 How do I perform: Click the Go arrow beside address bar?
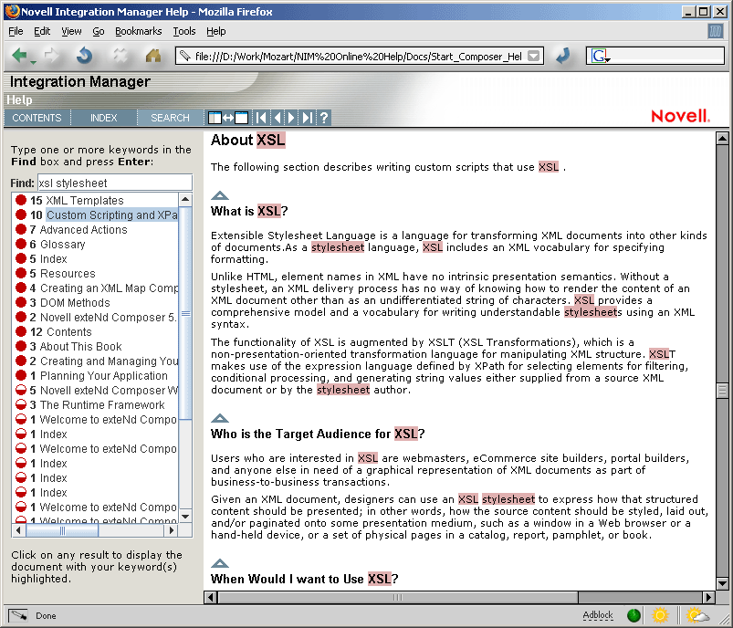[563, 56]
